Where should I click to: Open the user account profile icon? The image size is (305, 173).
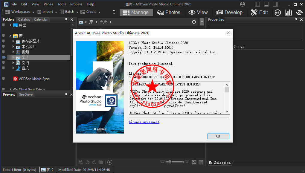click(x=243, y=4)
